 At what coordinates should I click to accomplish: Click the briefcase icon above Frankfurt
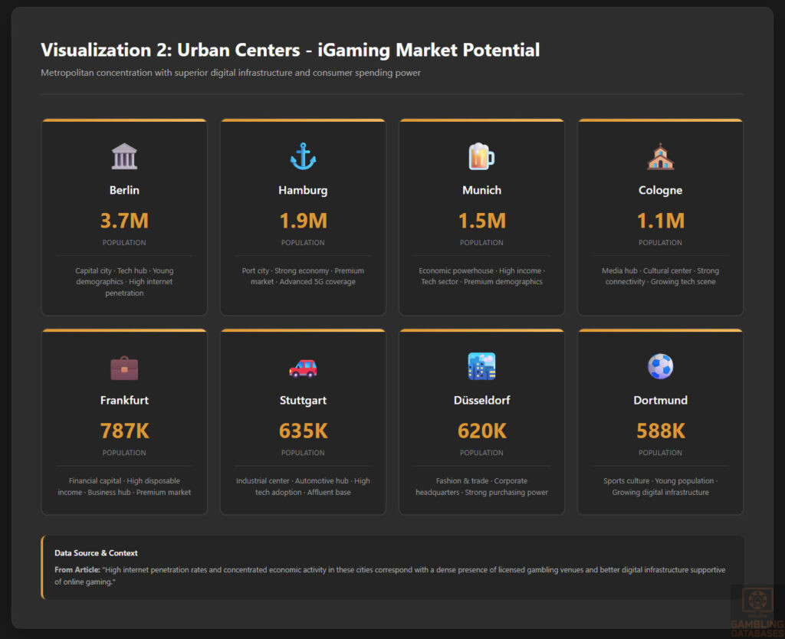pyautogui.click(x=124, y=366)
